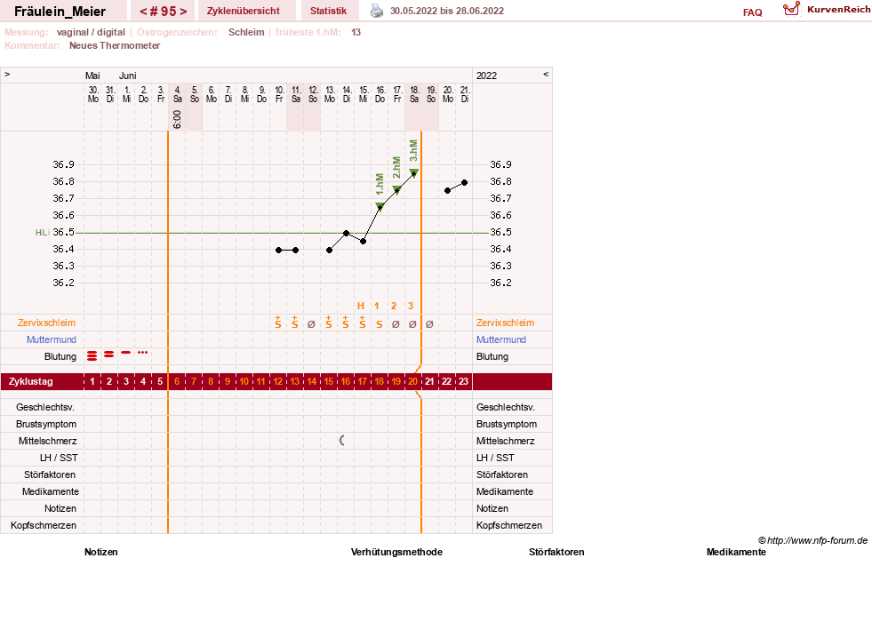Image resolution: width=872 pixels, height=622 pixels.
Task: Click the temperature point on 14. Di
Action: 346,234
